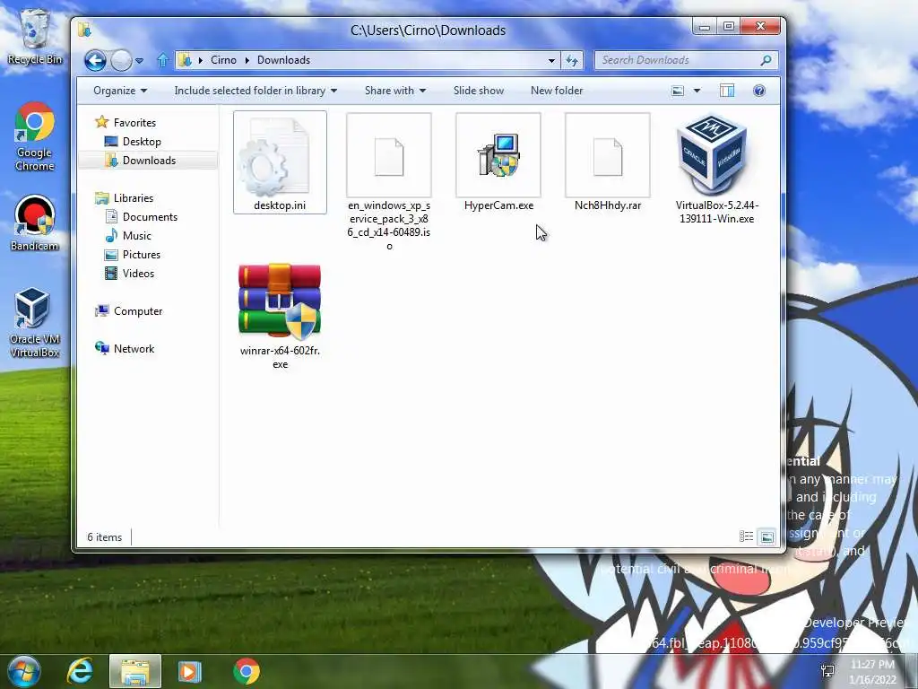The height and width of the screenshot is (689, 918).
Task: Open the recent pages dropdown arrow
Action: click(x=139, y=60)
